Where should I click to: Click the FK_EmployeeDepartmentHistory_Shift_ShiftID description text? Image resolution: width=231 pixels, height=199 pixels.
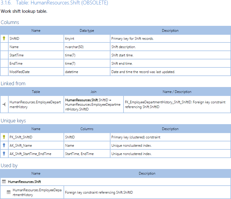[175, 104]
